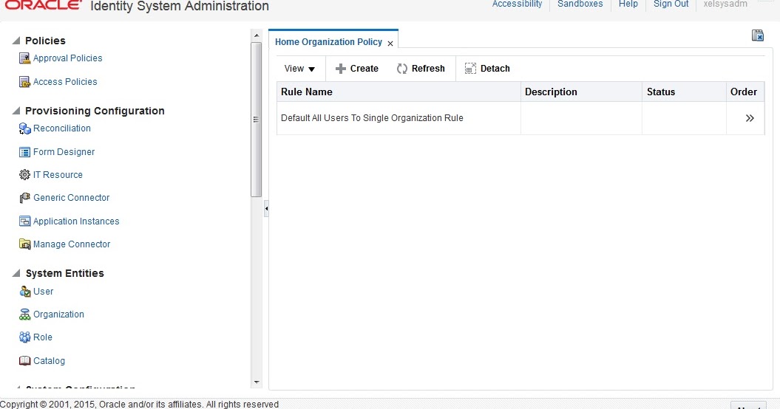
Task: Click the close-all-tabs icon at top right
Action: click(x=758, y=35)
